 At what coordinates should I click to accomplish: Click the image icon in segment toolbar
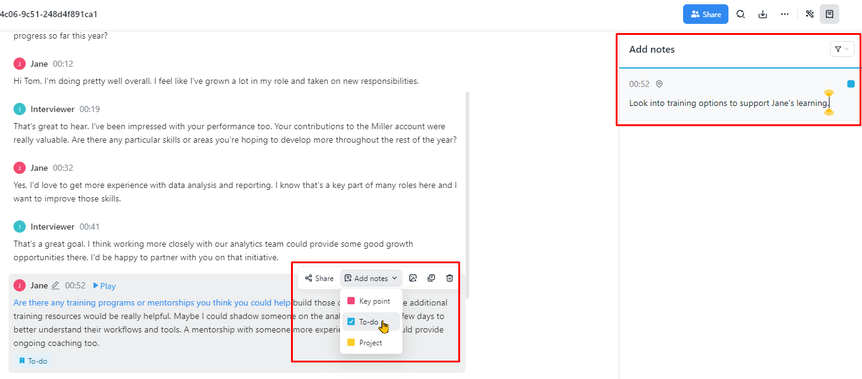[x=413, y=278]
